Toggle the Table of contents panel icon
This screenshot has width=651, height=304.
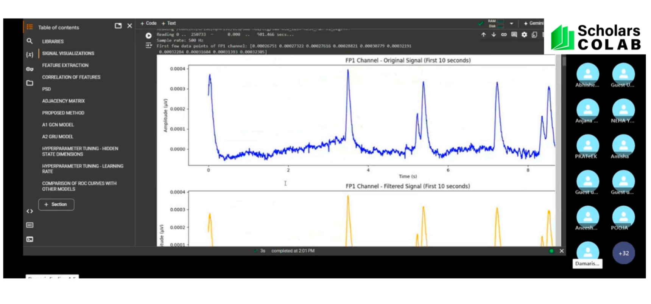point(30,27)
